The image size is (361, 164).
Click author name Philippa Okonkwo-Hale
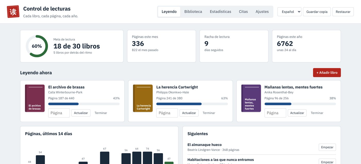pyautogui.click(x=173, y=92)
